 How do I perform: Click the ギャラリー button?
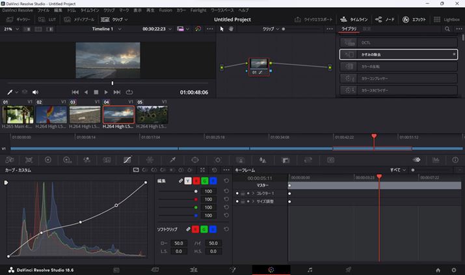coord(18,20)
